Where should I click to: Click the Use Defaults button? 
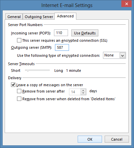pyautogui.click(x=85, y=33)
